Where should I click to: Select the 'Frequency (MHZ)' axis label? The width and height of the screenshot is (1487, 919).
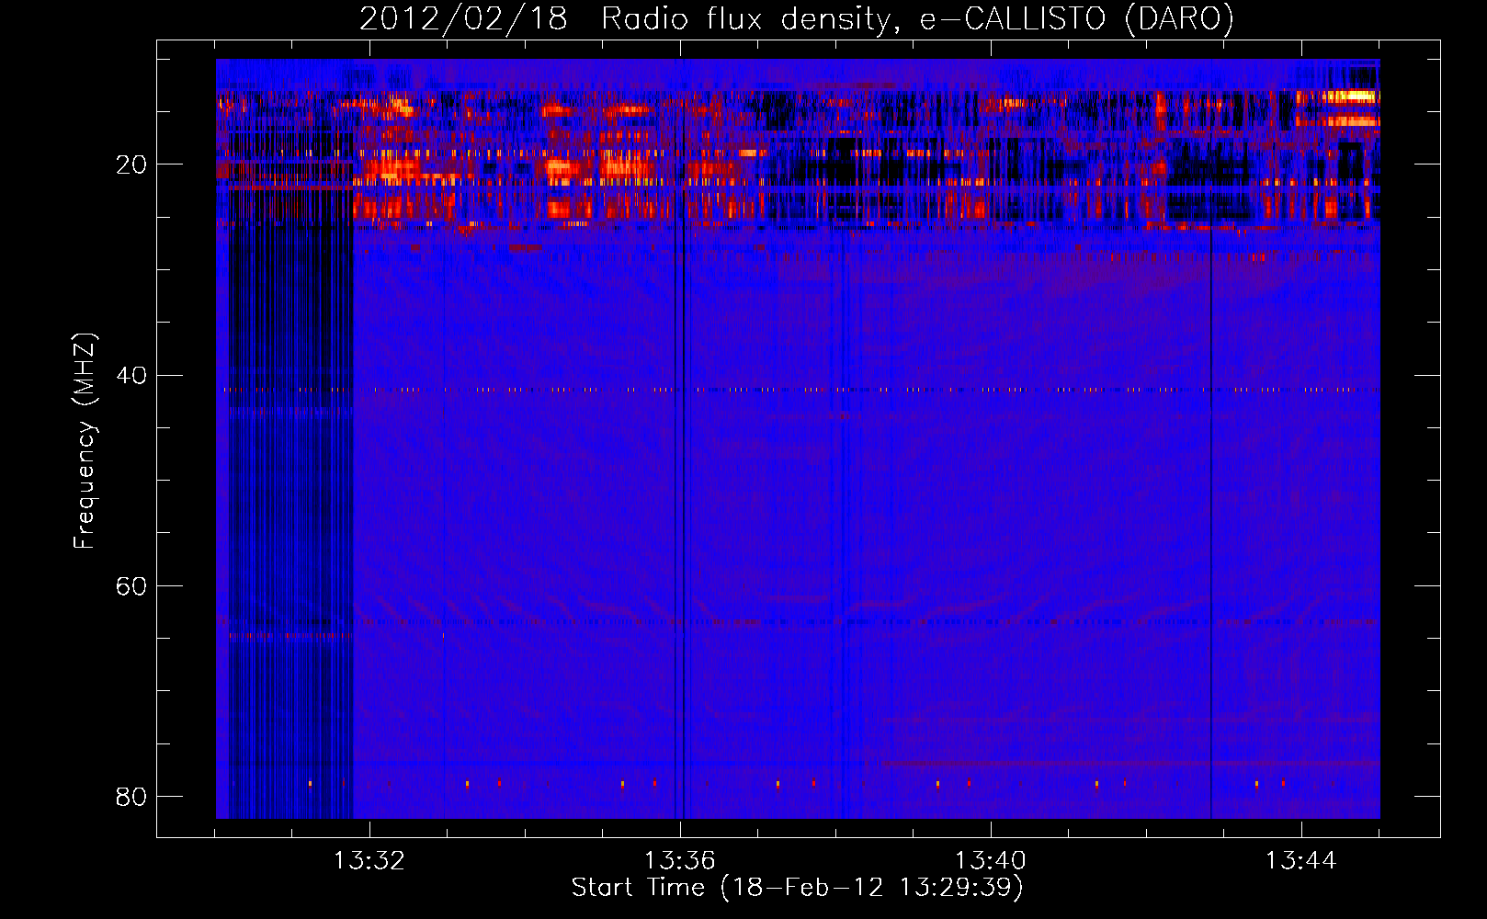click(85, 441)
